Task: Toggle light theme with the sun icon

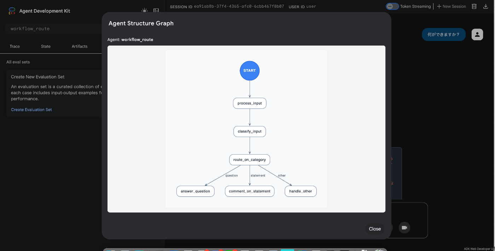Action: tap(144, 11)
